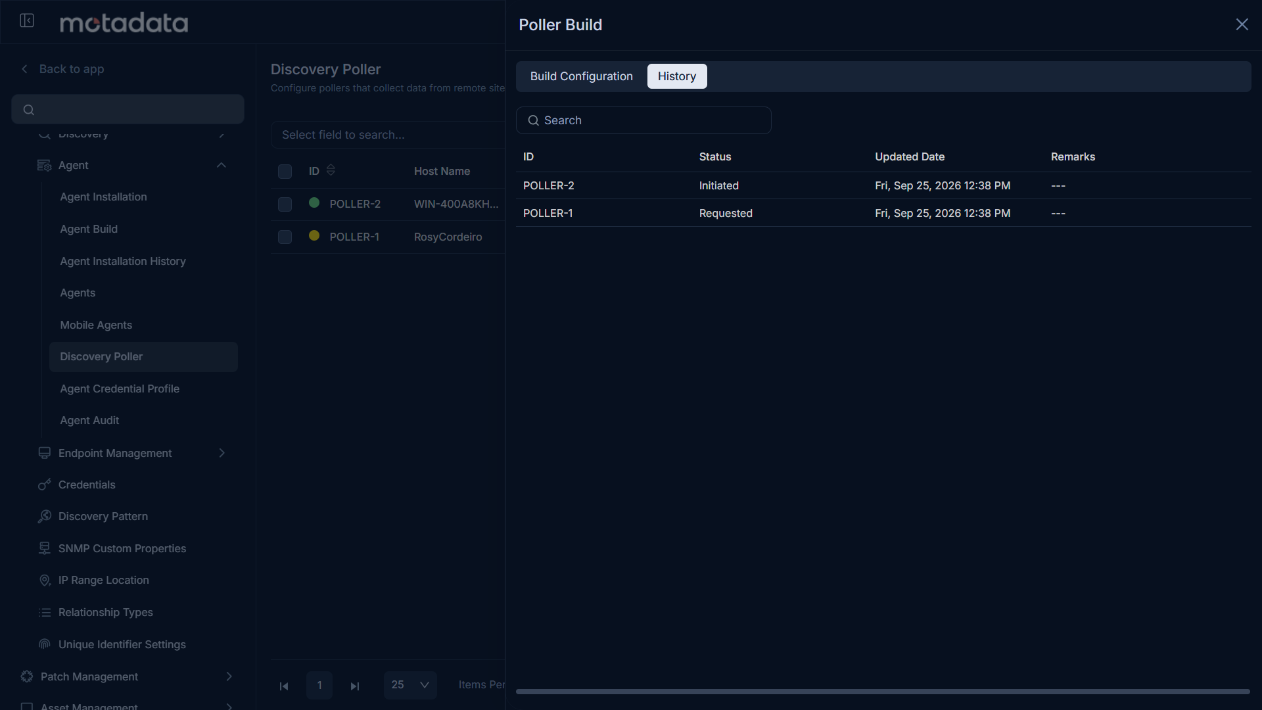1262x710 pixels.
Task: Click the Status column header
Action: click(x=715, y=156)
